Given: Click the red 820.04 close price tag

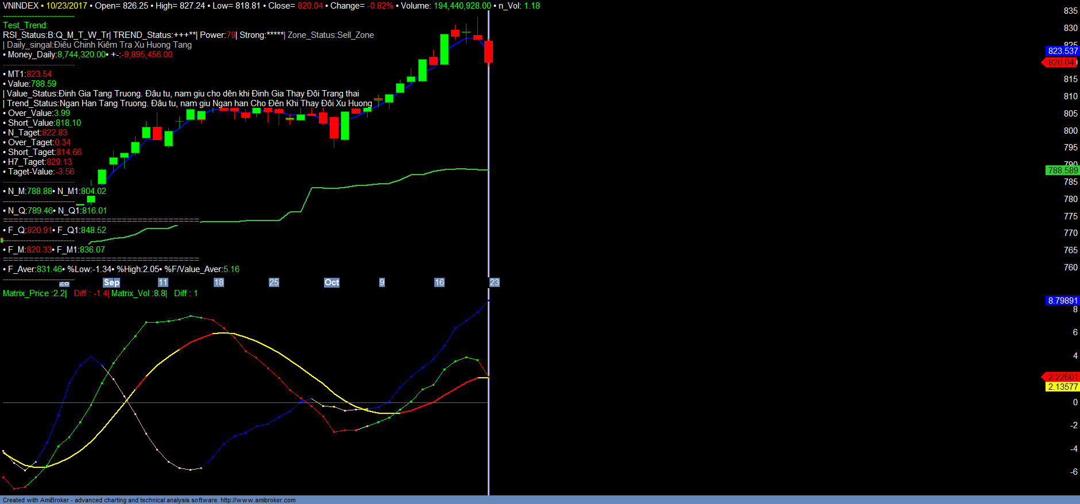Looking at the screenshot, I should [x=1060, y=63].
